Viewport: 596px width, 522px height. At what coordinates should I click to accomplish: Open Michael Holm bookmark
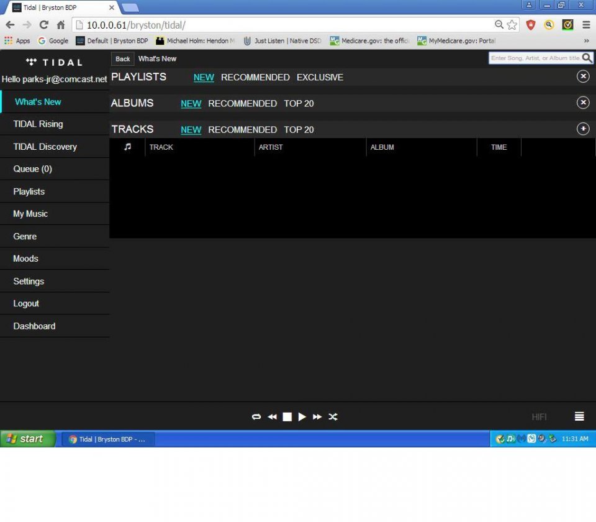coord(196,41)
